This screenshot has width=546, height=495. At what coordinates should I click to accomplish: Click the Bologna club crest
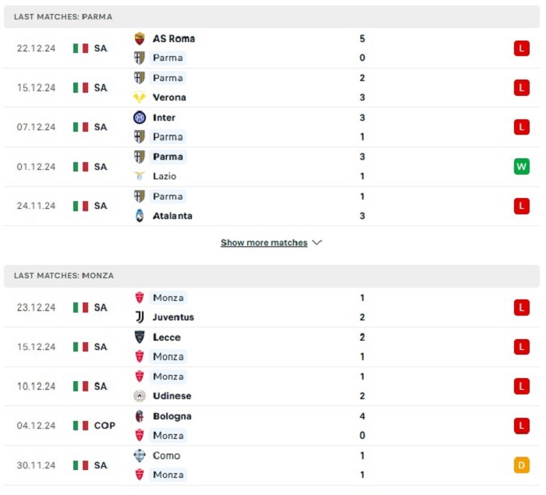(x=140, y=416)
